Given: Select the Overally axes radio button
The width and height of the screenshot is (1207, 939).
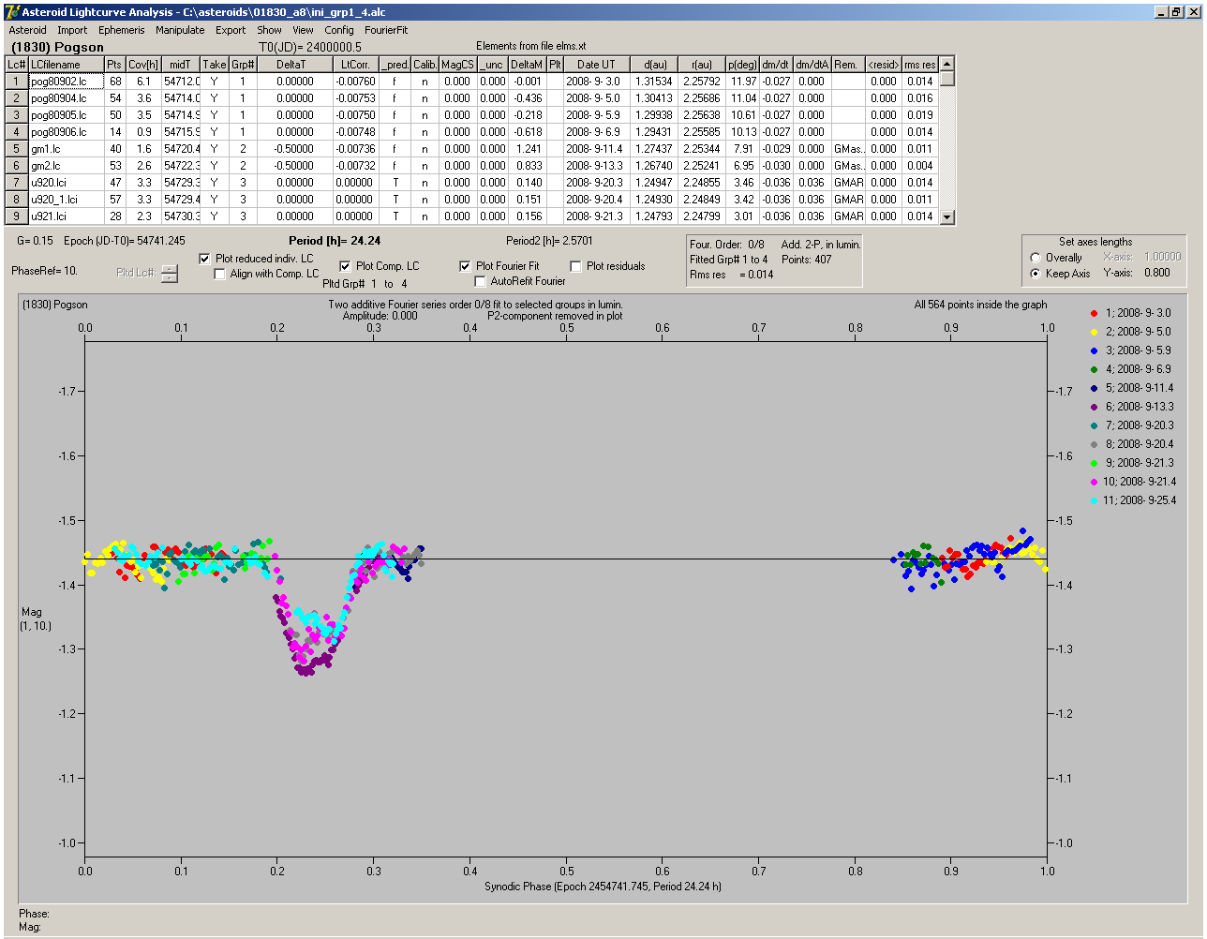Looking at the screenshot, I should pos(1036,258).
